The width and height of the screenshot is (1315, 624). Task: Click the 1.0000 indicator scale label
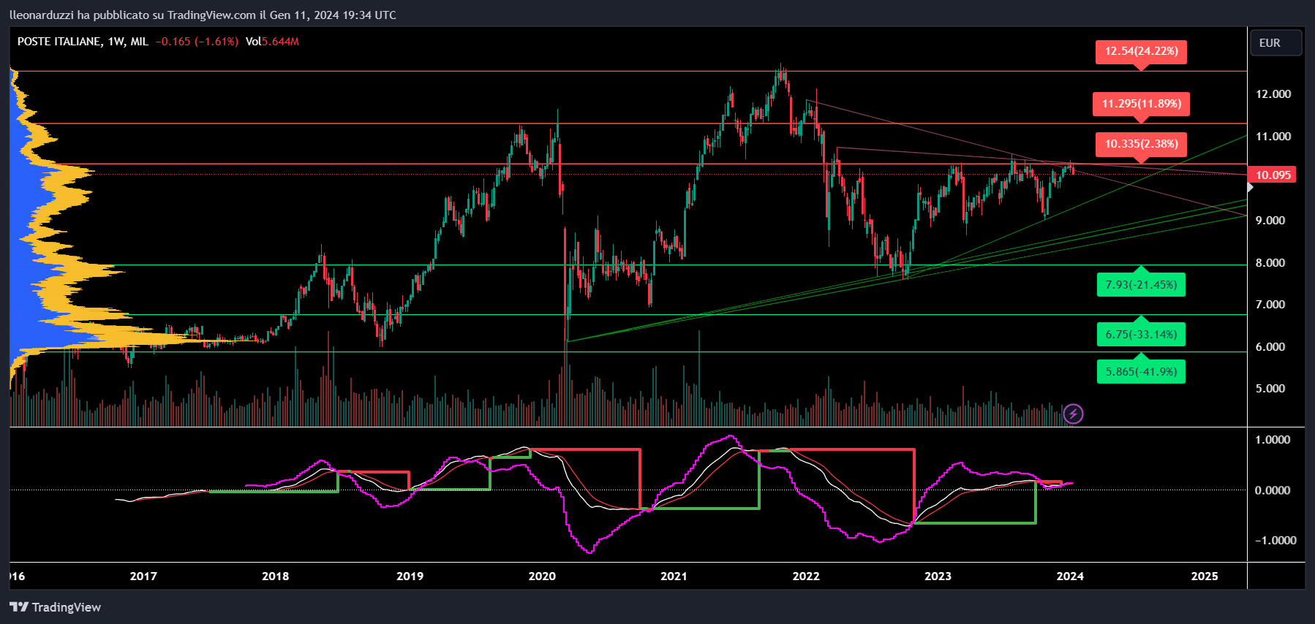click(1273, 439)
